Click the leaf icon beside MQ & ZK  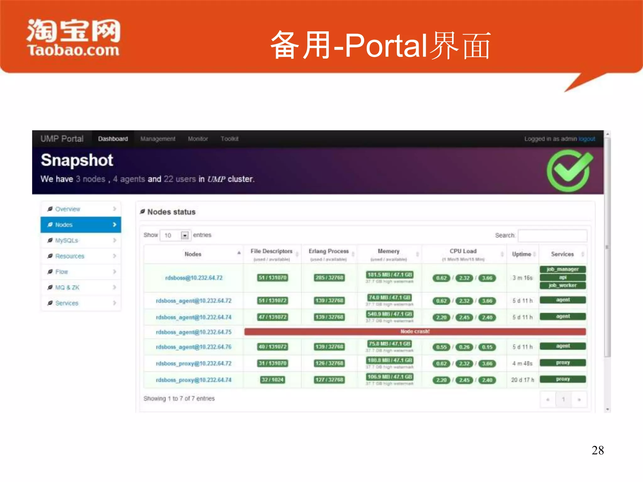click(x=50, y=287)
